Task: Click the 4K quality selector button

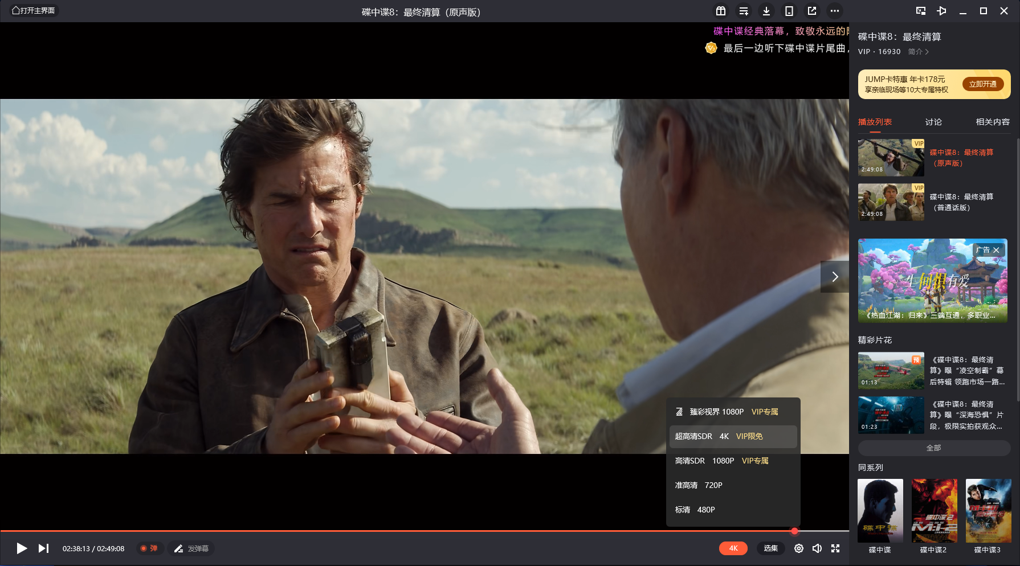Action: pyautogui.click(x=733, y=548)
